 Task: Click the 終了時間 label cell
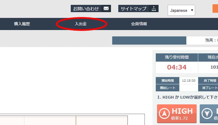[208, 81]
